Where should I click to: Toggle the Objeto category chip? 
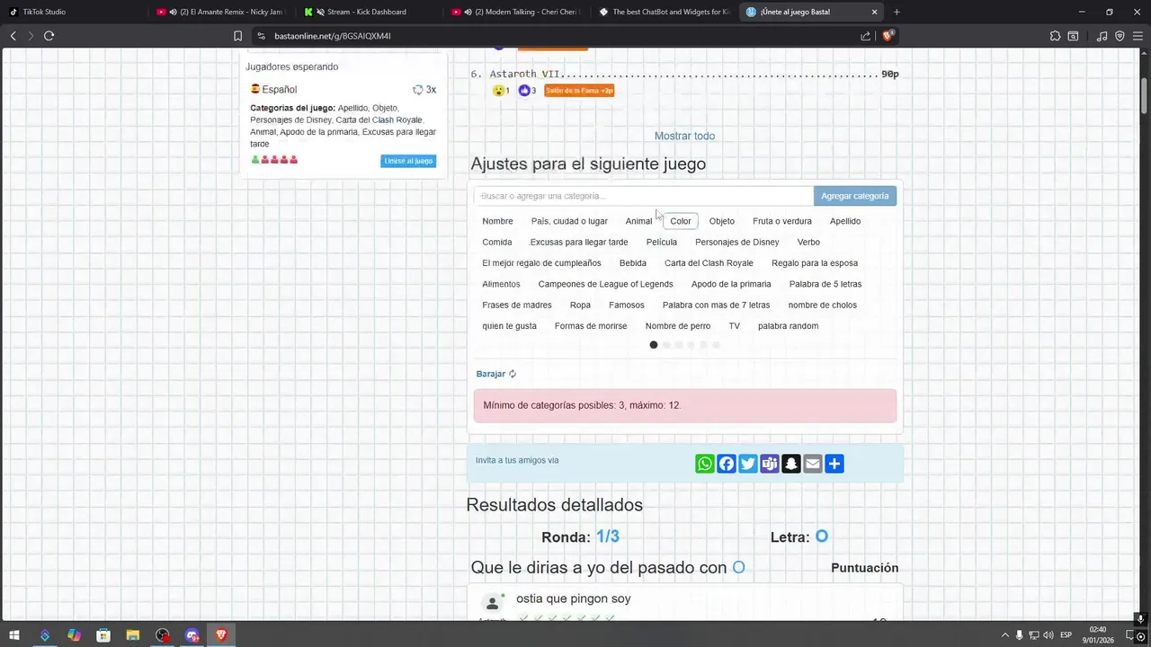[x=722, y=221]
